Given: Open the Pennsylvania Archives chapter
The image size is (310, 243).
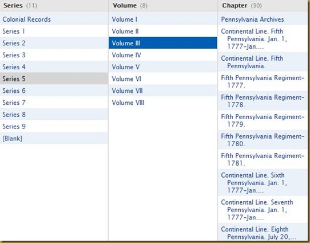Looking at the screenshot, I should point(263,19).
